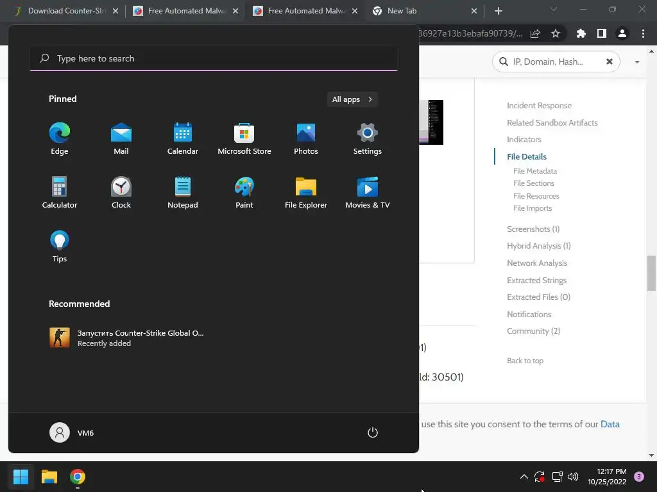Open the VM6 user account menu
The image size is (657, 492).
point(72,432)
